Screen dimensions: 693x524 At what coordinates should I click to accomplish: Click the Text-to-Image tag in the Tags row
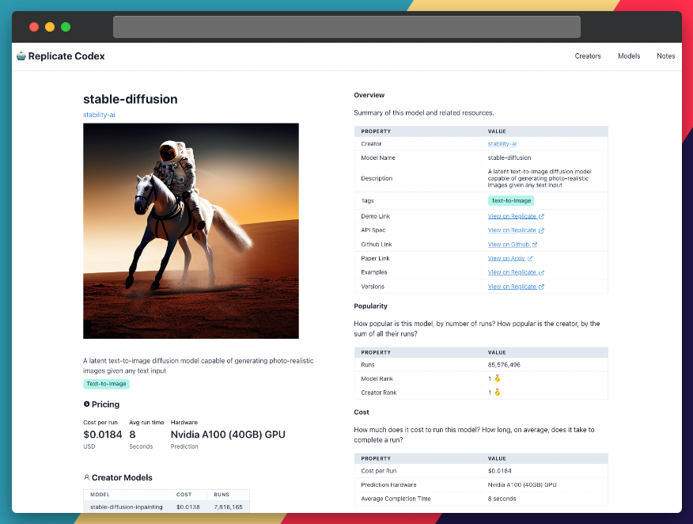click(x=511, y=201)
